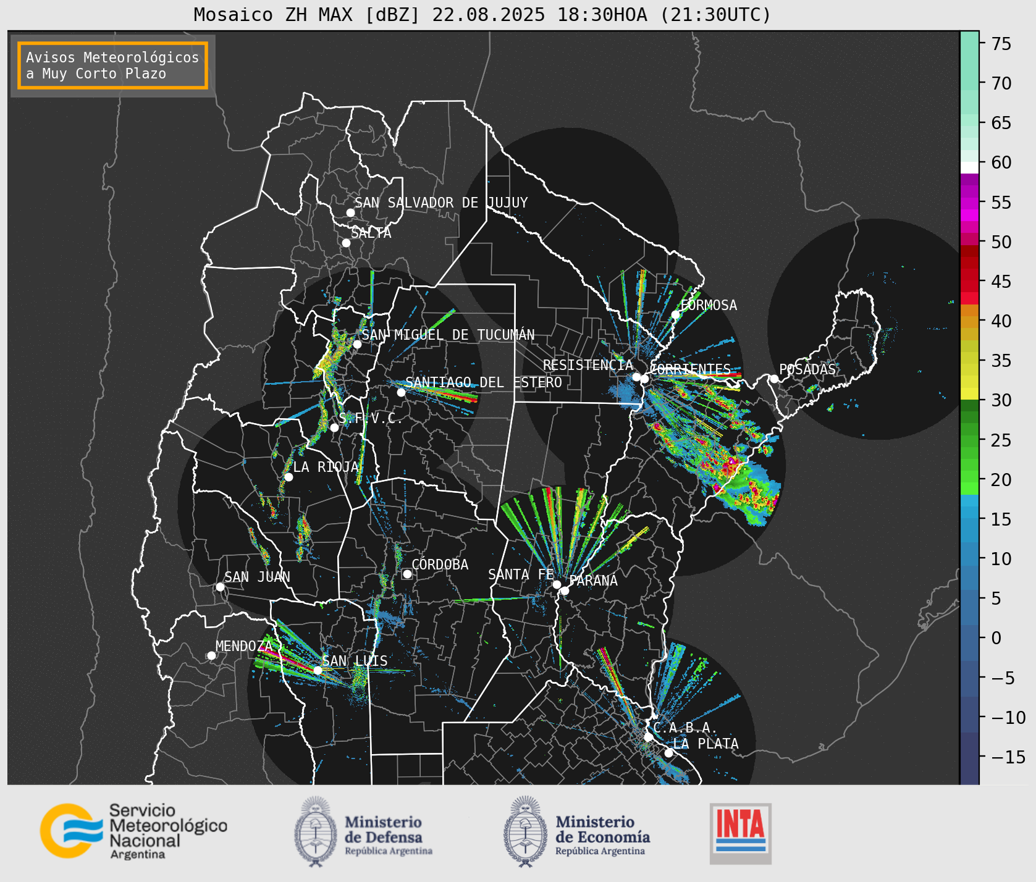Click the San Salvador de Jujuy city marker
This screenshot has width=1036, height=882.
(x=350, y=212)
